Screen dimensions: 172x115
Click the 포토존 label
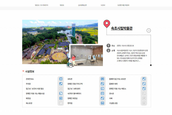pyautogui.click(x=70, y=79)
